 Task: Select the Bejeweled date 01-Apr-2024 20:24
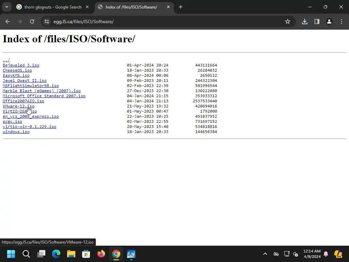point(148,65)
